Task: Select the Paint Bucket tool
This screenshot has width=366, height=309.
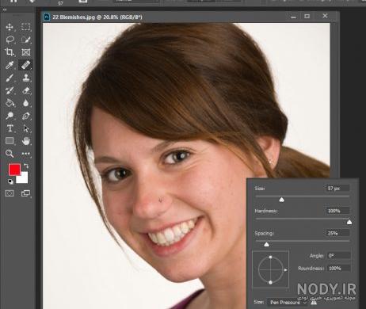Action: pos(10,103)
